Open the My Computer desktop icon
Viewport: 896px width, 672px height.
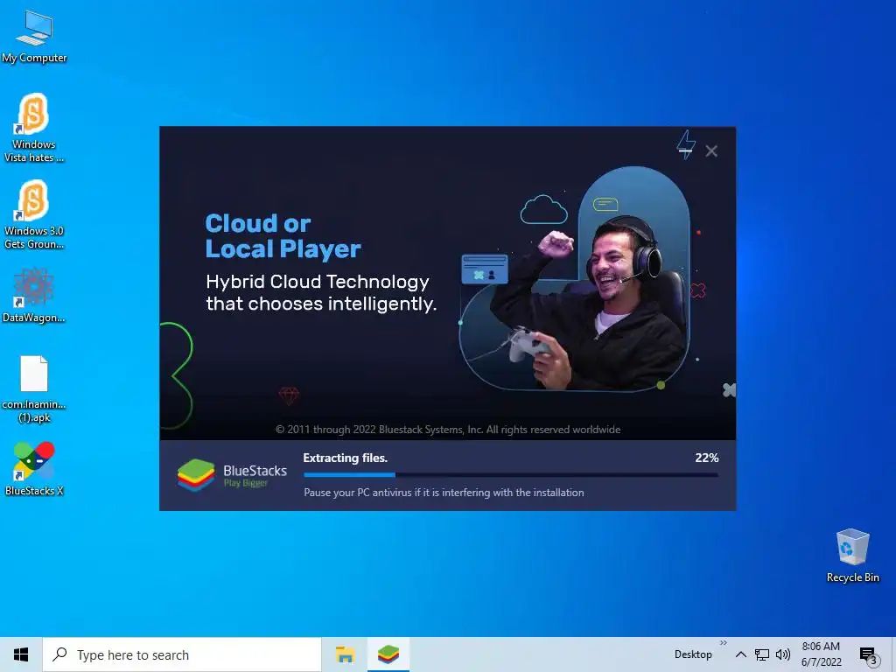tap(34, 37)
